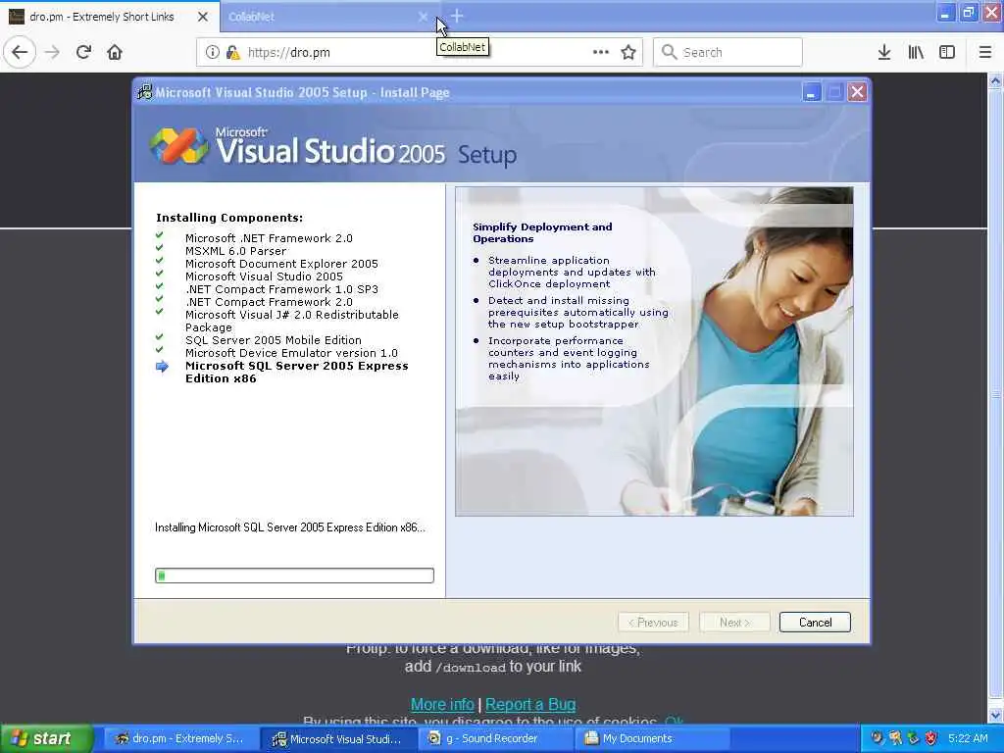Click the installation progress bar
The height and width of the screenshot is (753, 1004).
coord(294,576)
